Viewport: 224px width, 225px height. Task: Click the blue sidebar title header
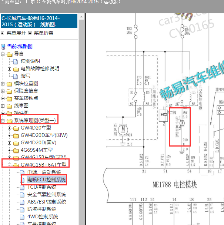pos(39,21)
